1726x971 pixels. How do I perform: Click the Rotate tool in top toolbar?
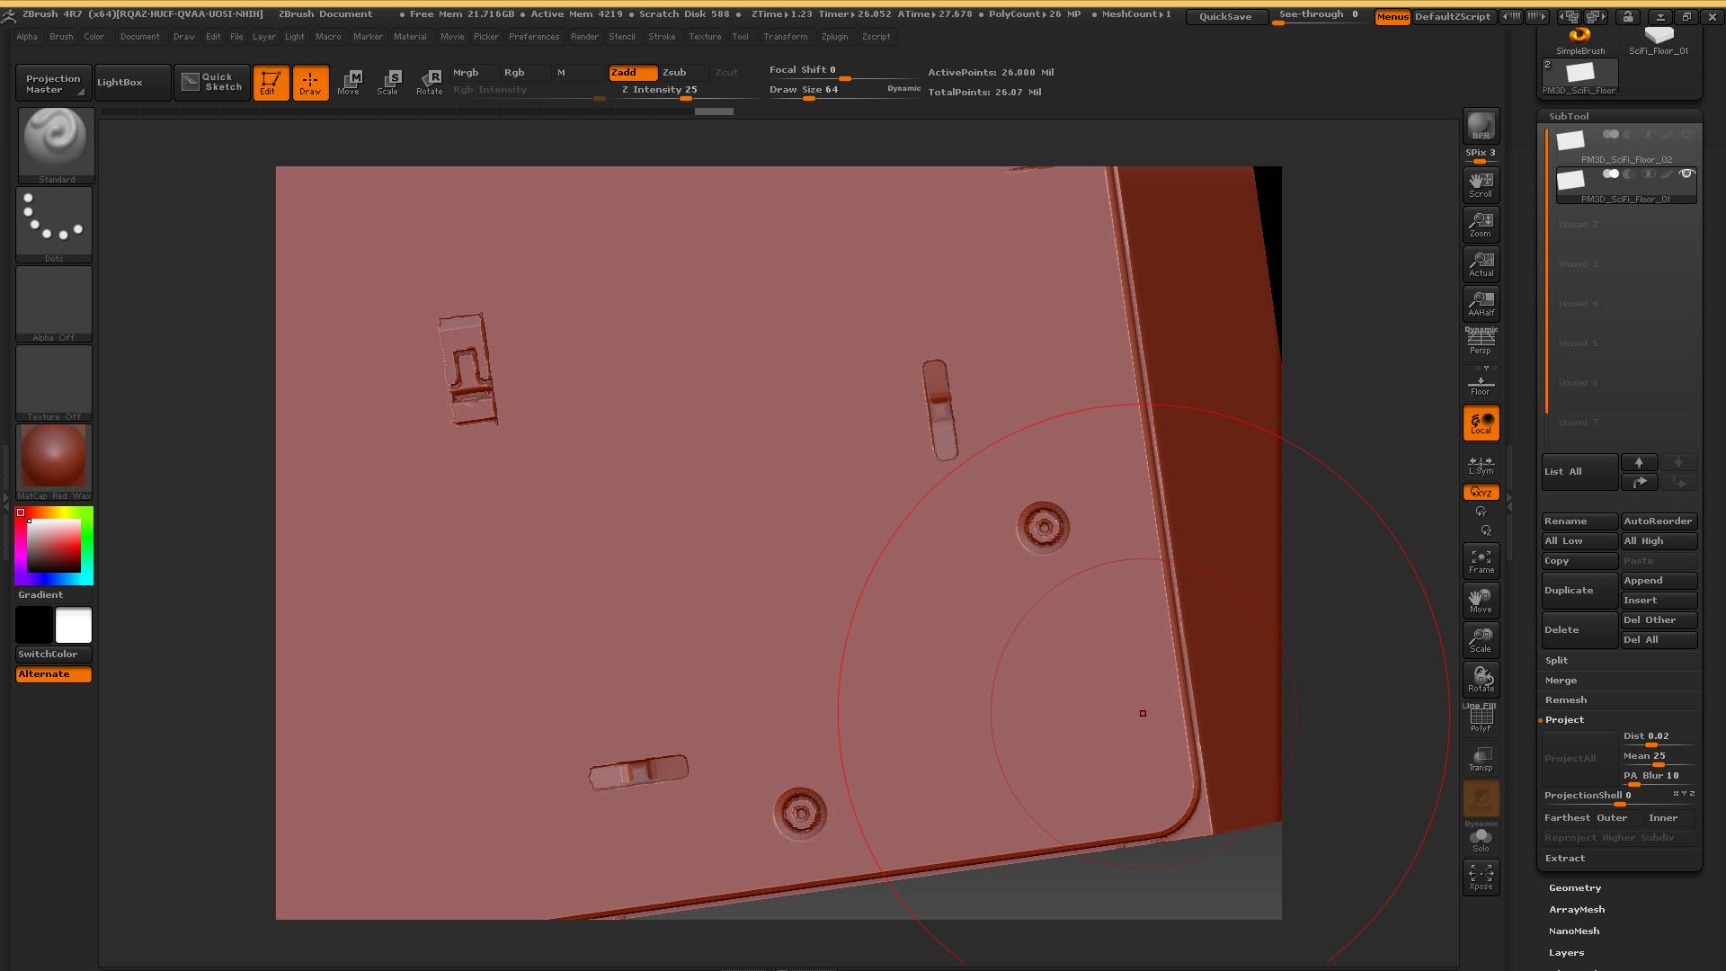click(430, 82)
